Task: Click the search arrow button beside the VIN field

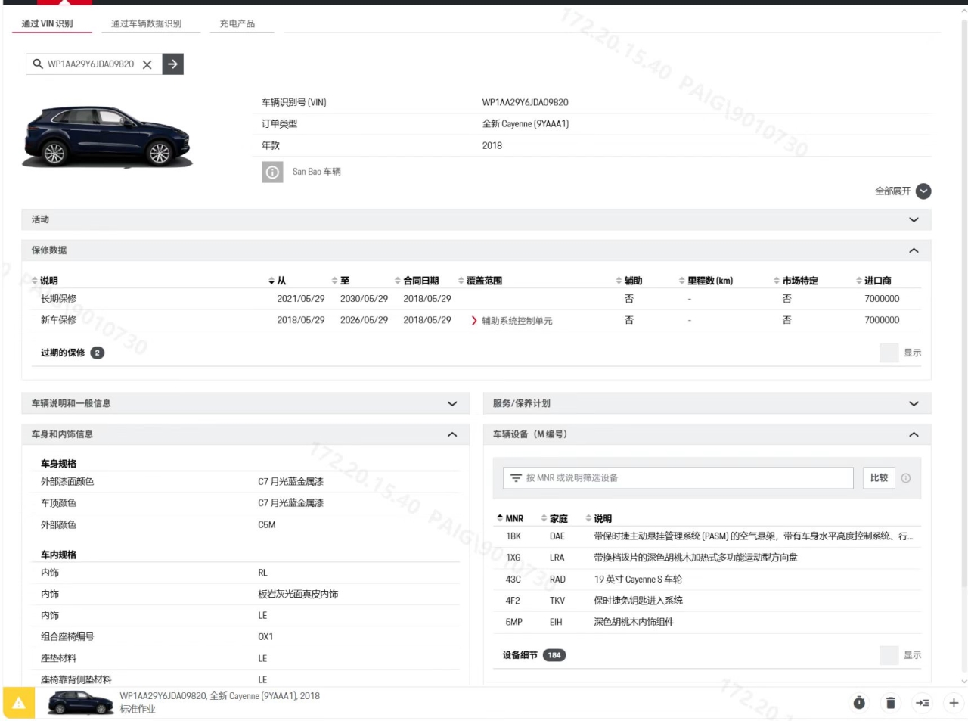Action: click(x=172, y=64)
